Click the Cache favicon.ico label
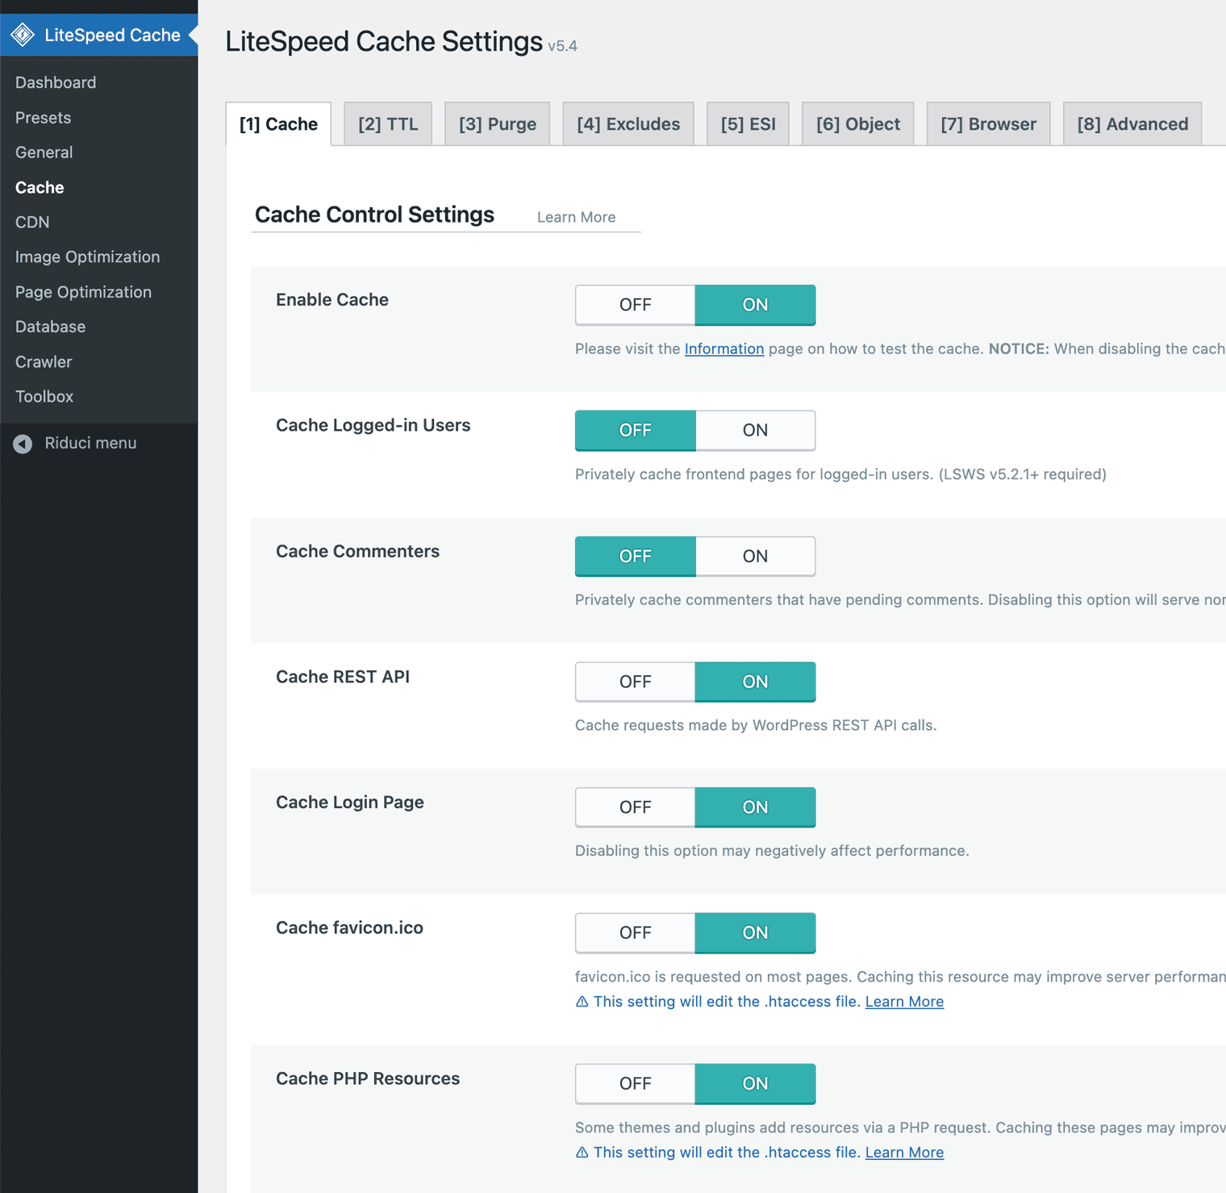This screenshot has height=1193, width=1226. pos(349,928)
